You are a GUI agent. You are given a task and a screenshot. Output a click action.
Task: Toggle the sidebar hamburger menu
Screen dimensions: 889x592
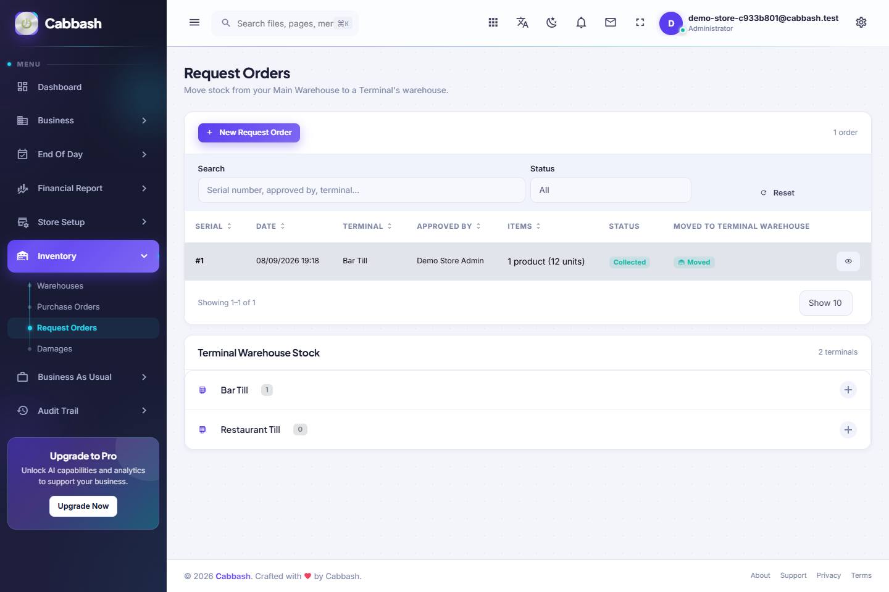(194, 23)
